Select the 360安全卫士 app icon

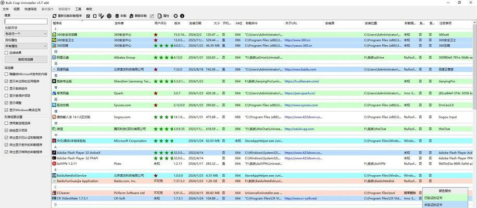pyautogui.click(x=54, y=40)
